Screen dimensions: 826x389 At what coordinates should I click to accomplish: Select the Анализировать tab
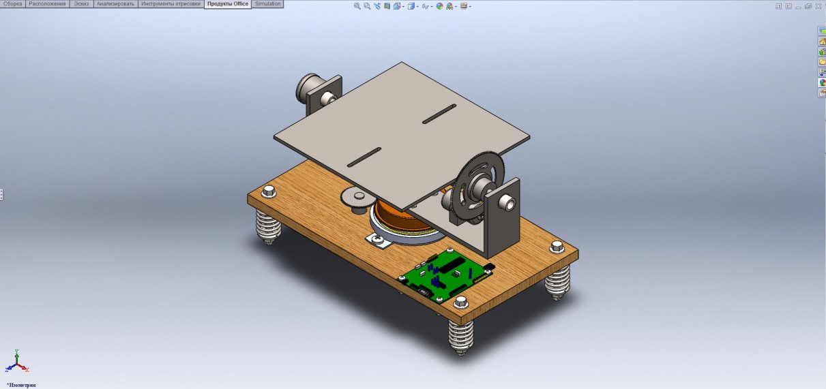point(116,4)
